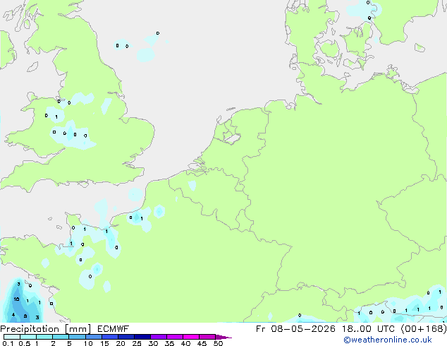Click the purple arrow at legend end
Image resolution: width=447 pixels, height=346 pixels.
click(223, 337)
